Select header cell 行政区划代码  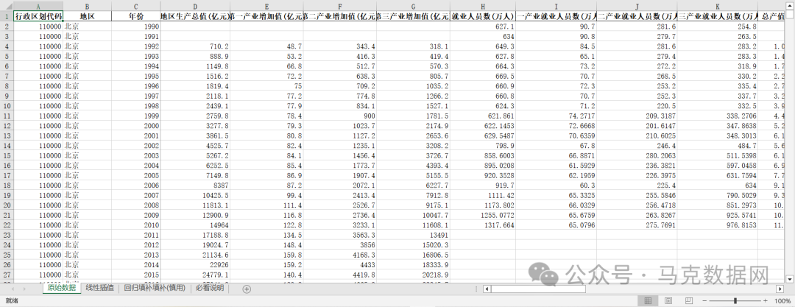tap(38, 16)
